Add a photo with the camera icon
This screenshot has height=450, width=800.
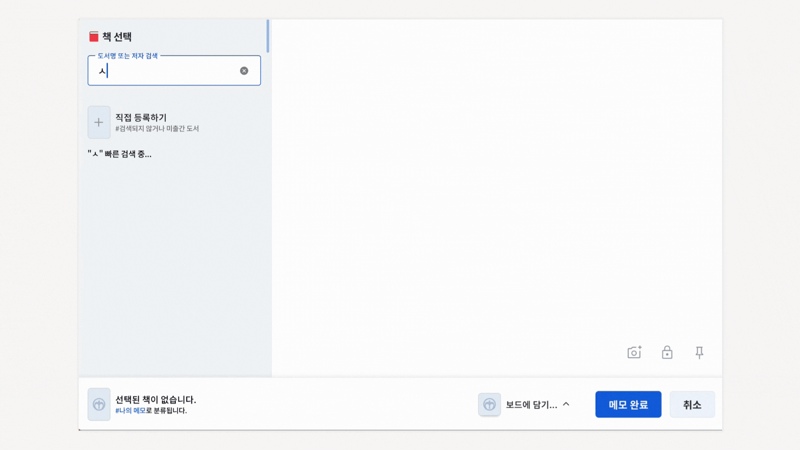click(x=634, y=352)
